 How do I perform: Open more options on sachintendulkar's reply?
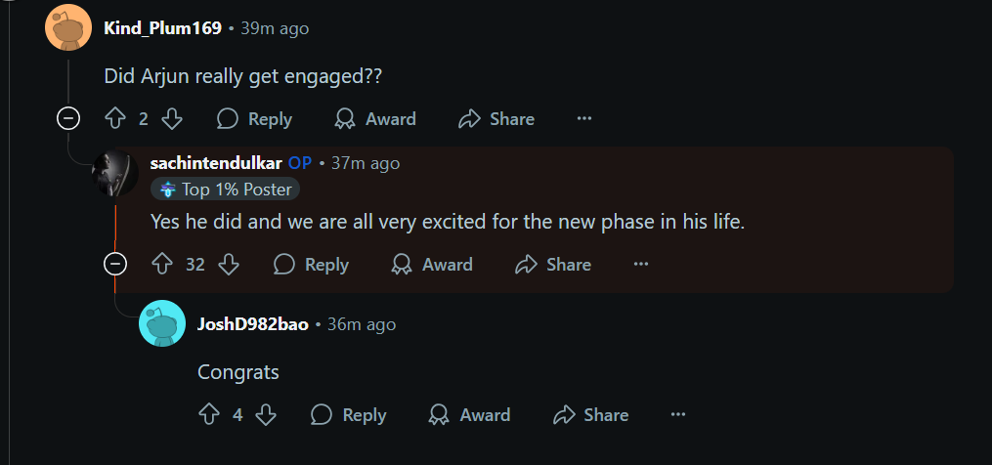coord(641,265)
